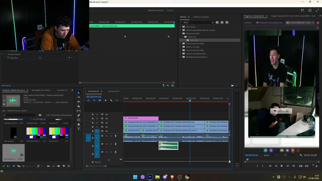Toggle visibility of video track V2
The width and height of the screenshot is (322, 181).
click(x=106, y=127)
